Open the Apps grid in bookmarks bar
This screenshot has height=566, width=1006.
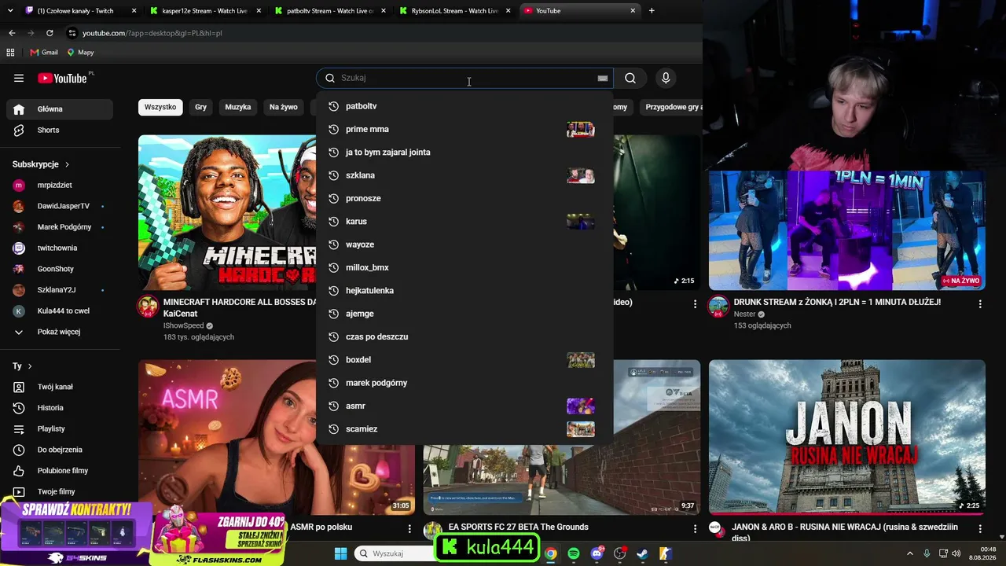pyautogui.click(x=10, y=53)
